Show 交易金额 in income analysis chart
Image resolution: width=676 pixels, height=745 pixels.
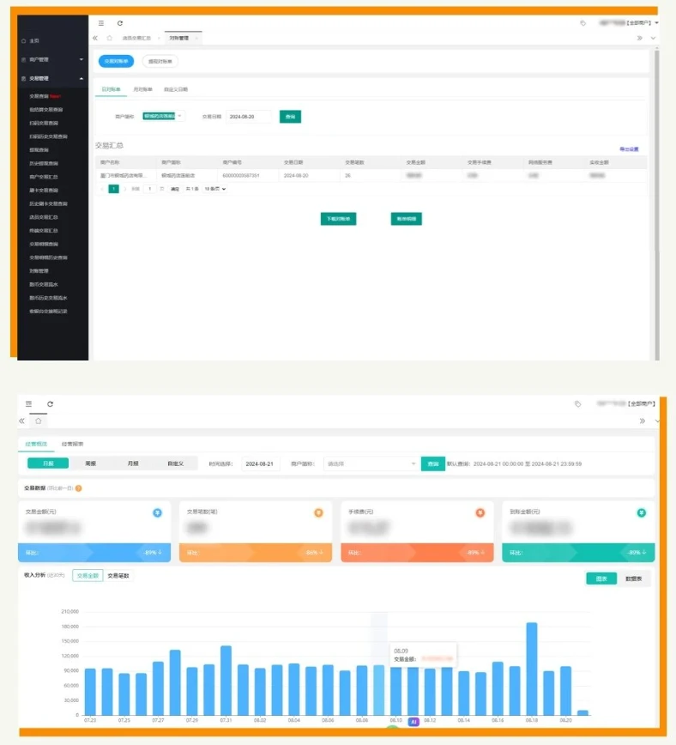88,575
